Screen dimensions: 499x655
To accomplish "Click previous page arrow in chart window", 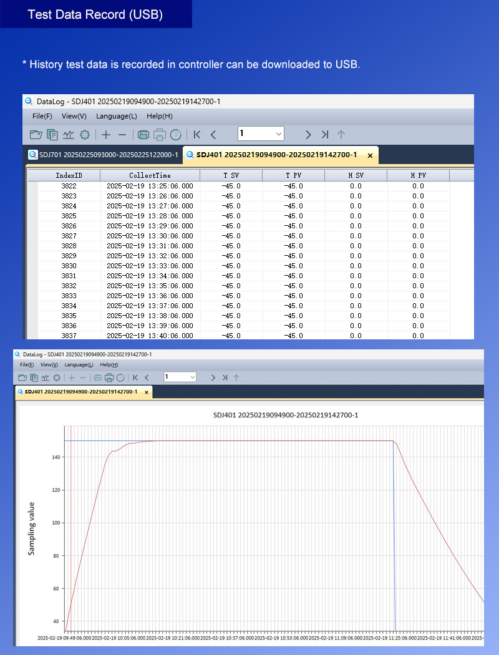I will [x=147, y=377].
